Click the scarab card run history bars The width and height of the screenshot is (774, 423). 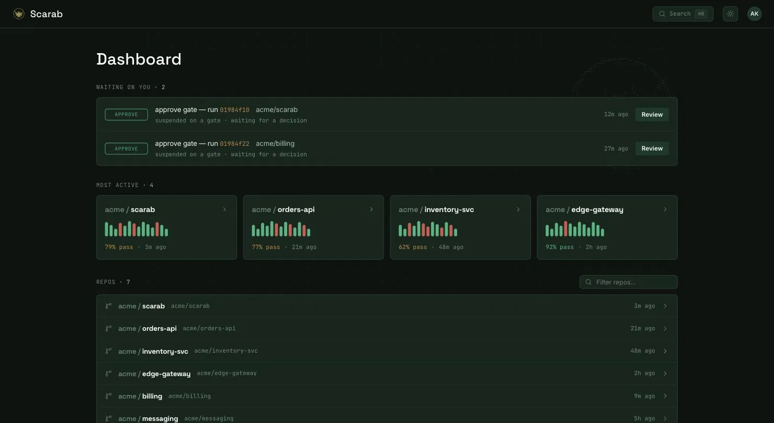[137, 229]
